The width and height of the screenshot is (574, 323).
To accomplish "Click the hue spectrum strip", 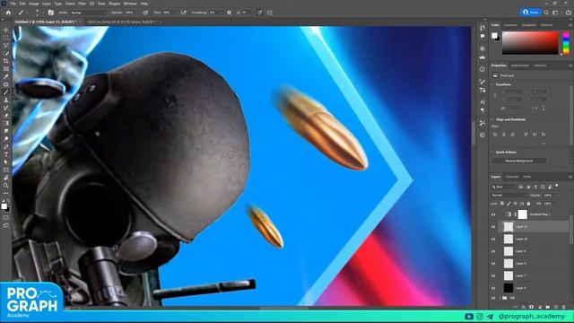I will point(566,43).
